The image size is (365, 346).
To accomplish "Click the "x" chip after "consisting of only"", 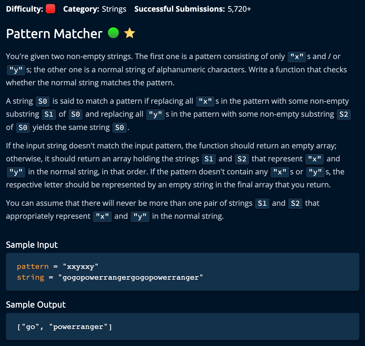I will point(297,57).
